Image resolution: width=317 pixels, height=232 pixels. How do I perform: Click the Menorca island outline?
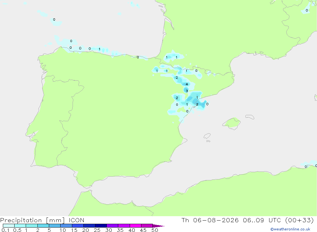point(250,117)
